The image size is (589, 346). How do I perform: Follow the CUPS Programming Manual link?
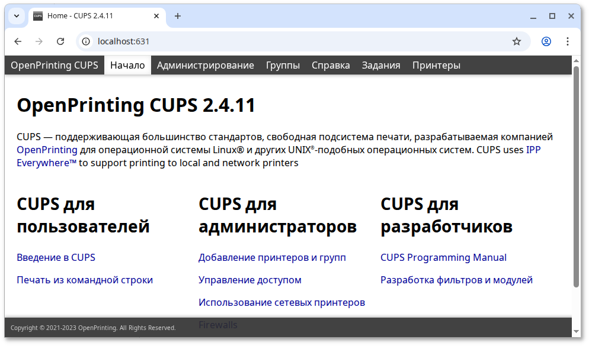point(443,257)
